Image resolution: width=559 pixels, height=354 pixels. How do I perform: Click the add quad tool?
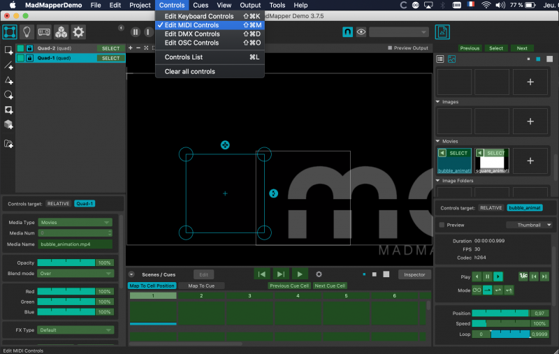pos(8,50)
